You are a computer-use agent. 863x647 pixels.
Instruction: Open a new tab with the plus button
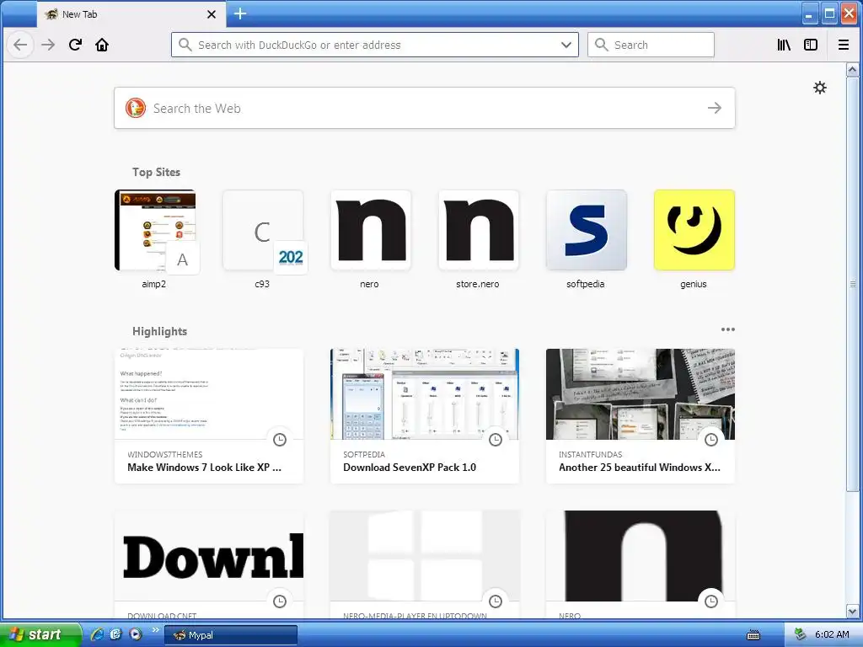[x=240, y=13]
